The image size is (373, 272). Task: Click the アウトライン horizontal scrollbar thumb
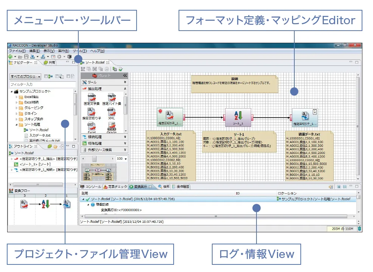38,185
